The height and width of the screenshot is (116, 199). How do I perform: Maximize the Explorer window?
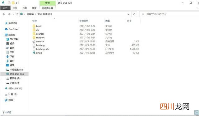[x=191, y=3]
